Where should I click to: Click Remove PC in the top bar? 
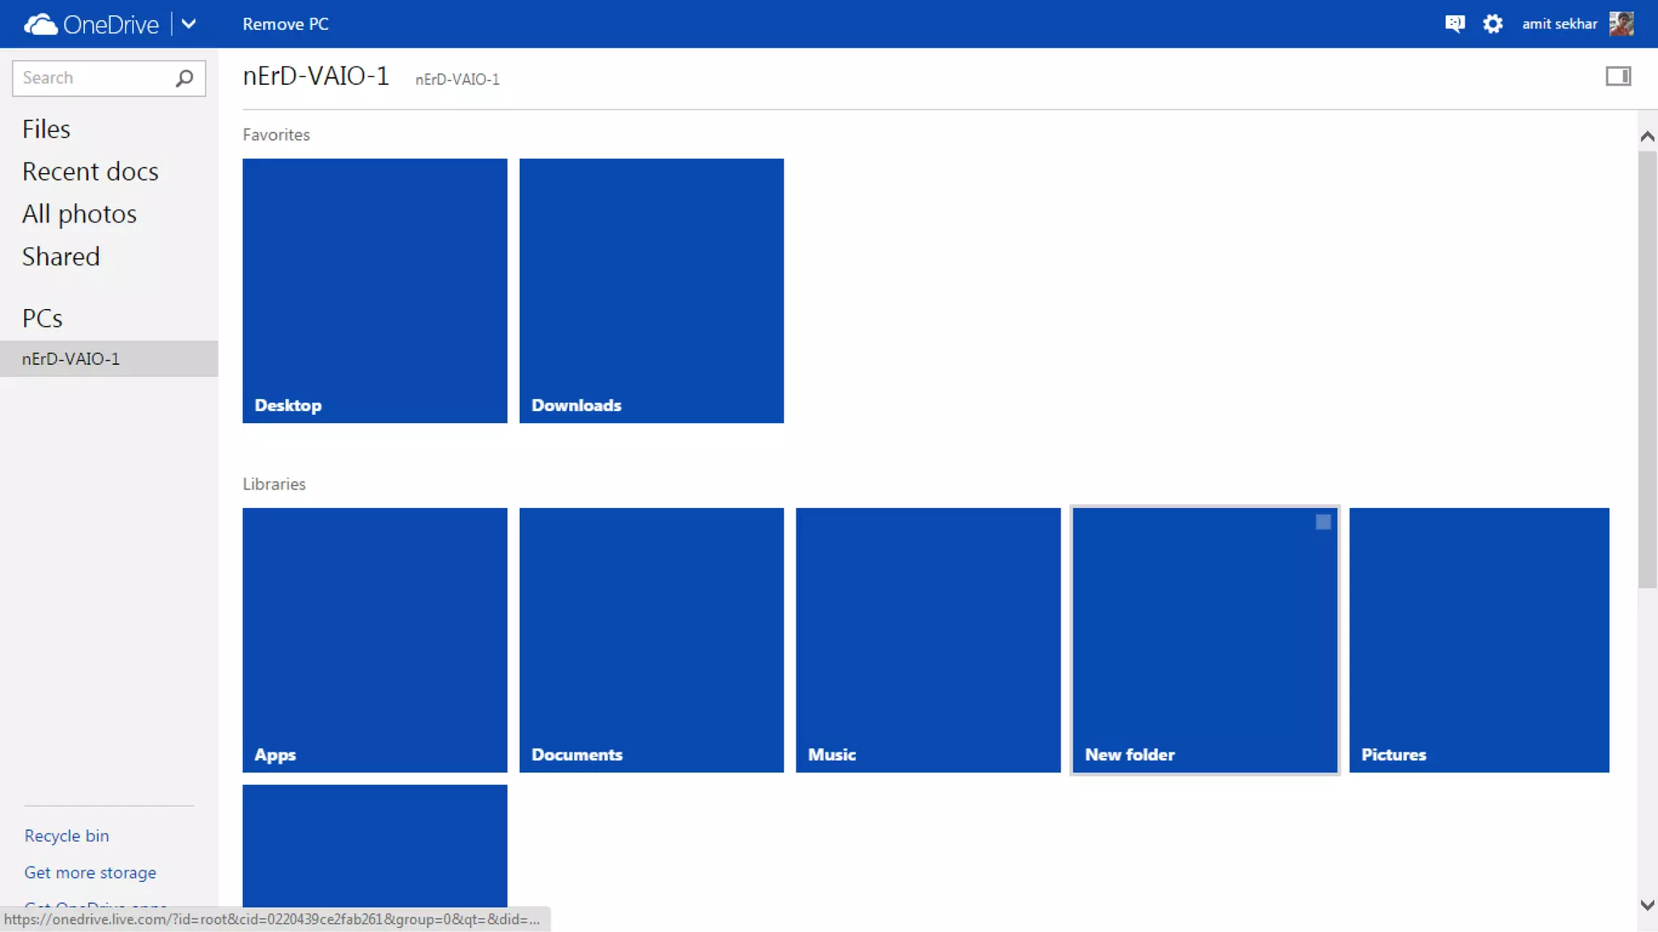286,24
